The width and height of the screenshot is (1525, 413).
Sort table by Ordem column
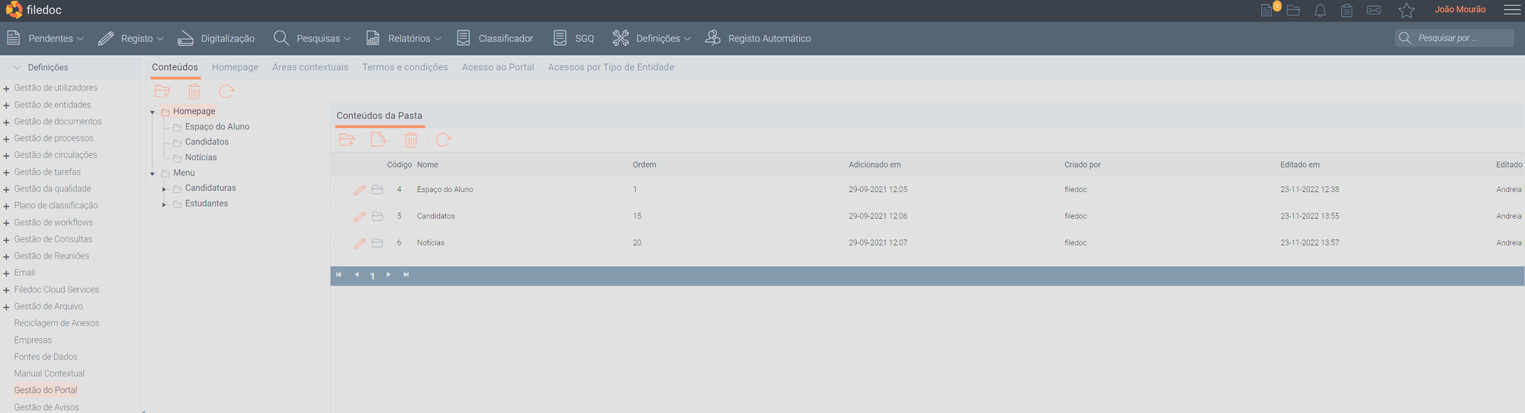644,165
